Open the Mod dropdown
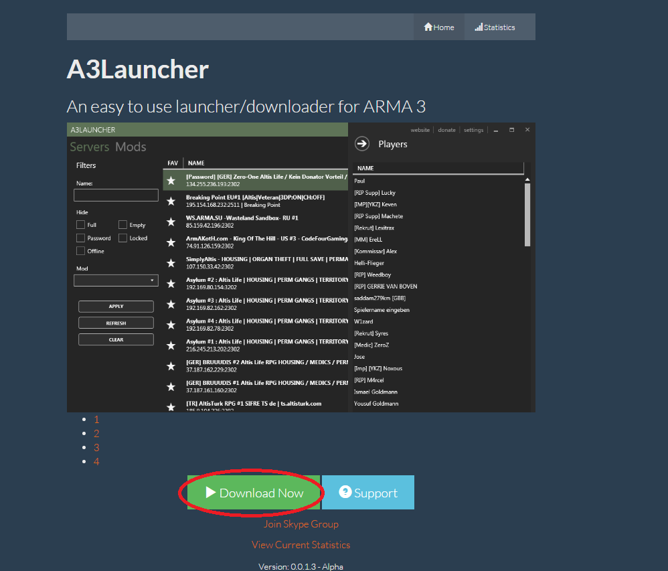668x571 pixels. 116,280
